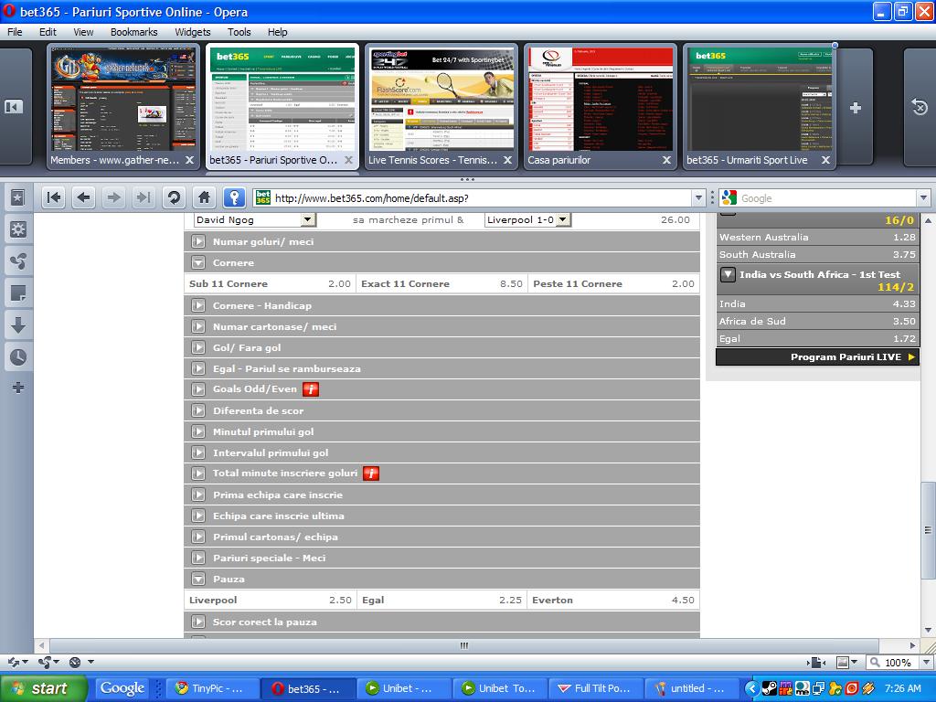936x702 pixels.
Task: Open the home page
Action: pyautogui.click(x=204, y=197)
